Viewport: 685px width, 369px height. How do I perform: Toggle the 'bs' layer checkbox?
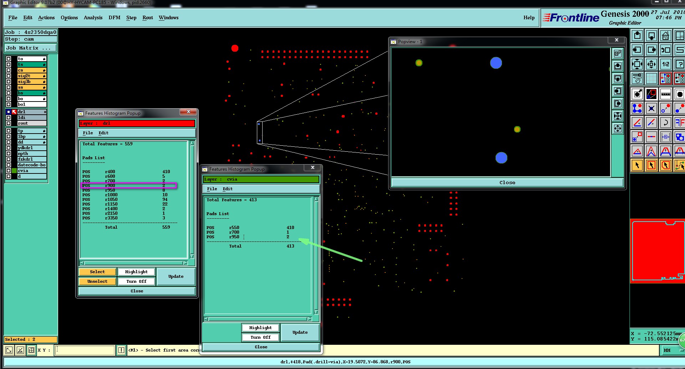point(9,93)
